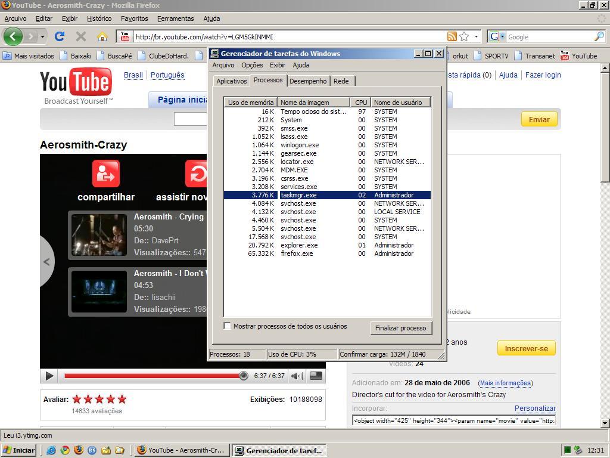610x458 pixels.
Task: Sort by the CPU column header
Action: [360, 103]
